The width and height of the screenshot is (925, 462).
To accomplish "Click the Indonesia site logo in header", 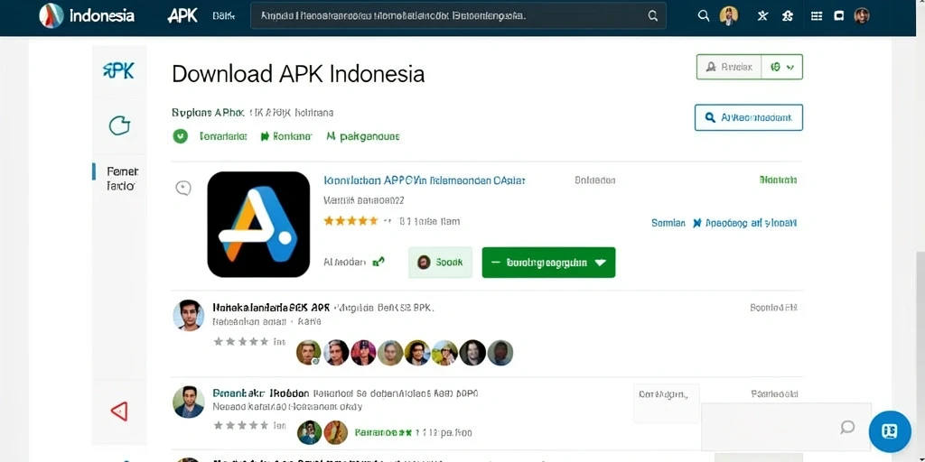I will click(x=87, y=16).
